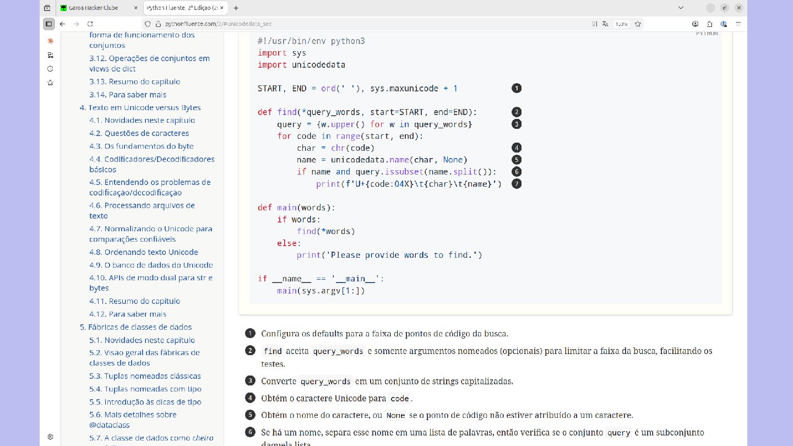Expand the list all tabs chevron
This screenshot has width=793, height=446.
tap(681, 8)
